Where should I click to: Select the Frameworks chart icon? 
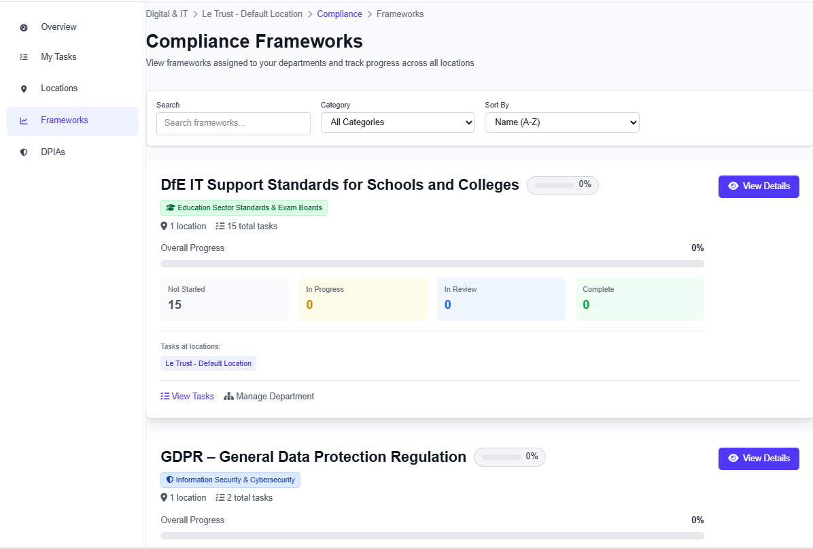(24, 120)
